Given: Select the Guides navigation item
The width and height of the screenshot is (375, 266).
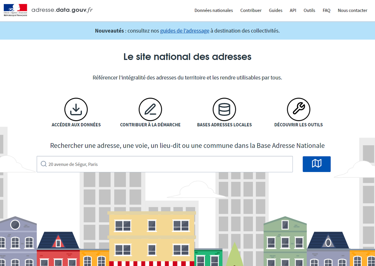Looking at the screenshot, I should (275, 10).
